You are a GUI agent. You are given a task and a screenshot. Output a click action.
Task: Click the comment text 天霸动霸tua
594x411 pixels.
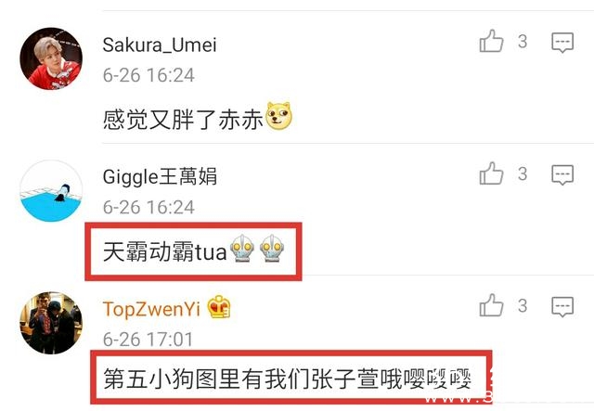pos(165,251)
